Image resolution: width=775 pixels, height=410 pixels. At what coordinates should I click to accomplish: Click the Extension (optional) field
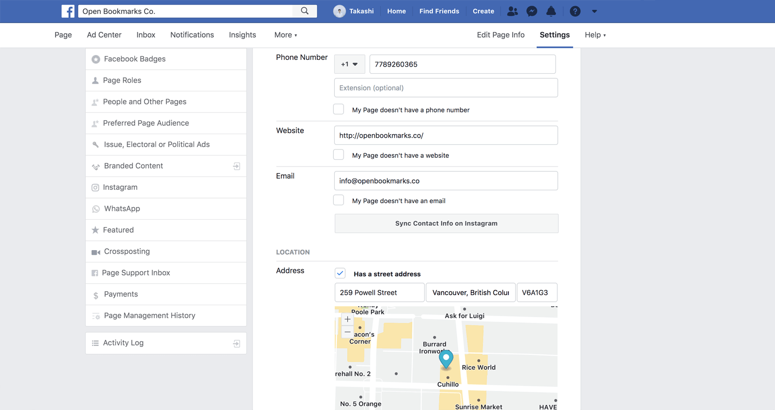click(x=446, y=88)
